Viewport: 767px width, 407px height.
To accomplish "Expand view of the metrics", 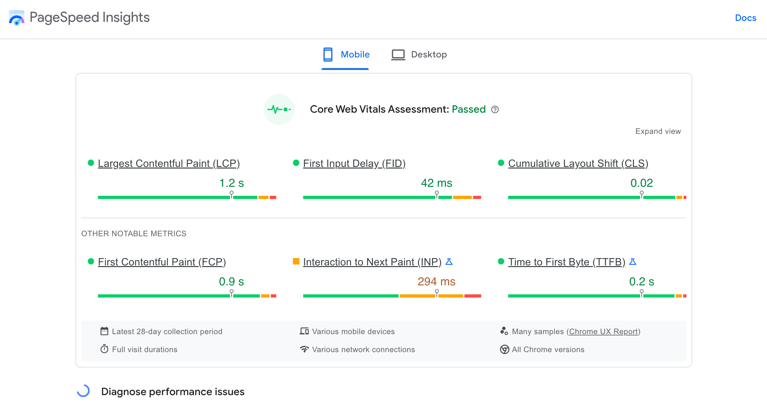I will point(658,131).
